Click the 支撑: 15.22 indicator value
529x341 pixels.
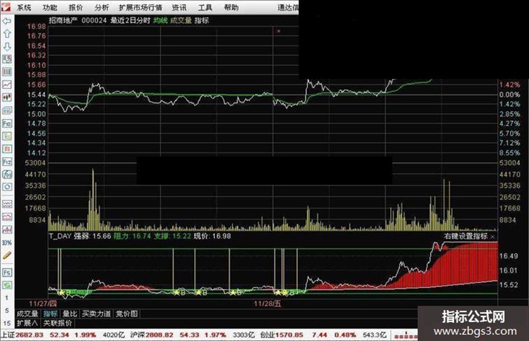pyautogui.click(x=172, y=236)
